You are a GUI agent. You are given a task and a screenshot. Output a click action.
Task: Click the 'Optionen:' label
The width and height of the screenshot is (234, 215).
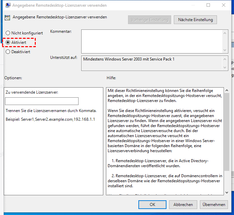pyautogui.click(x=13, y=78)
